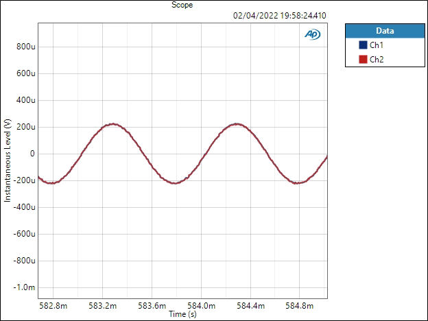The image size is (428, 321).
Task: Click the Ch1 blue color swatch
Action: [363, 45]
